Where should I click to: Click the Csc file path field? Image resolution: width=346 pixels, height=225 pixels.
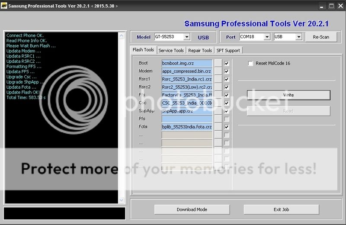187,103
